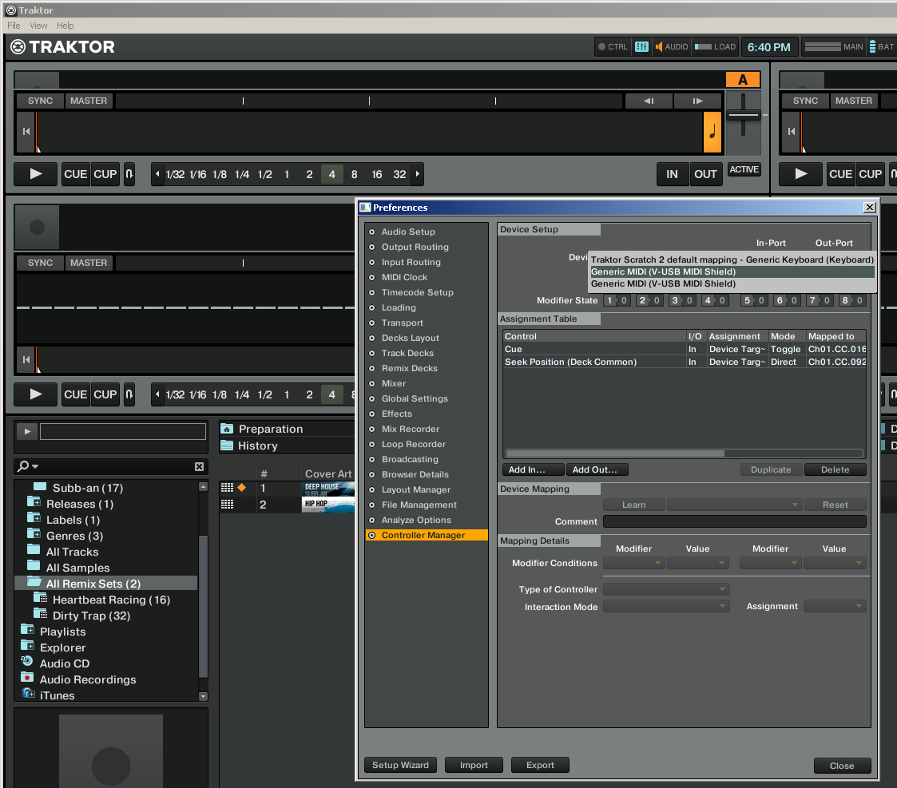
Task: Click the loop flux icon beside CUP on Deck A
Action: pos(129,174)
